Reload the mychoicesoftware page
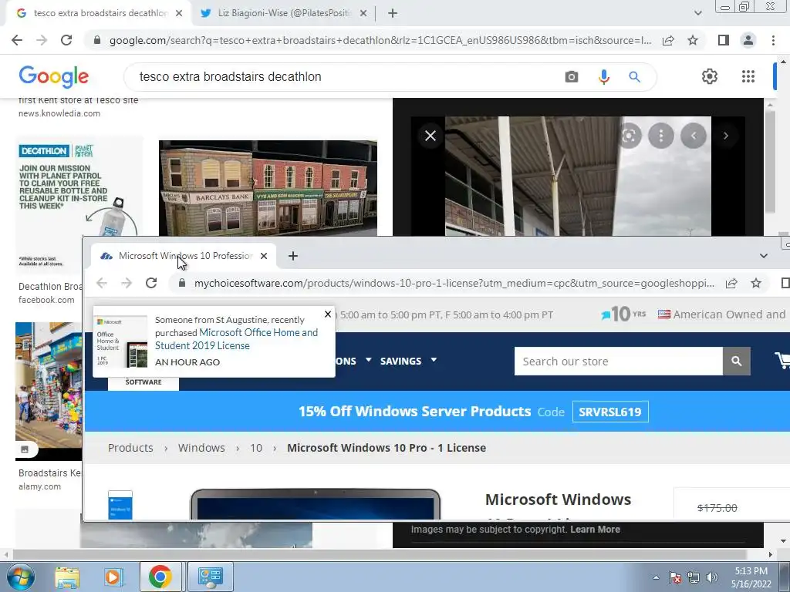790x592 pixels. tap(151, 283)
